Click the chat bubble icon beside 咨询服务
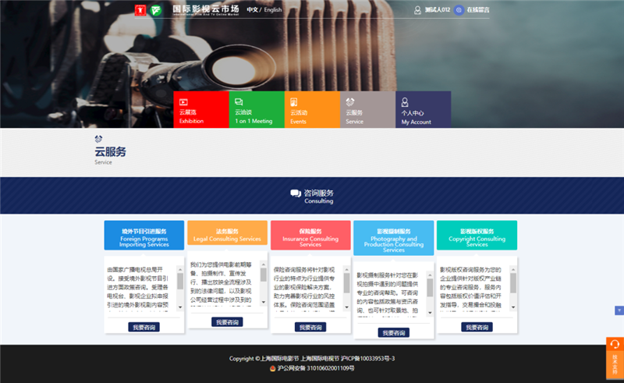This screenshot has height=383, width=624. tap(296, 193)
